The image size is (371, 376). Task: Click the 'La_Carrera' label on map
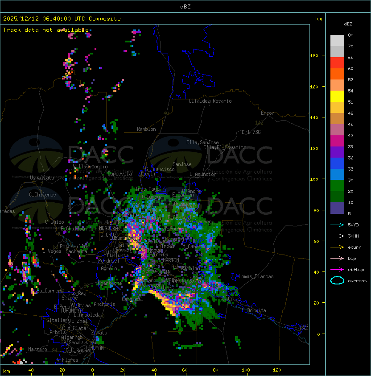point(50,291)
